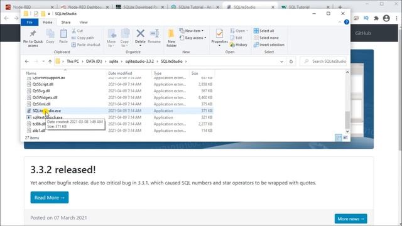
Task: Open the Copy to menu
Action: pos(124,38)
